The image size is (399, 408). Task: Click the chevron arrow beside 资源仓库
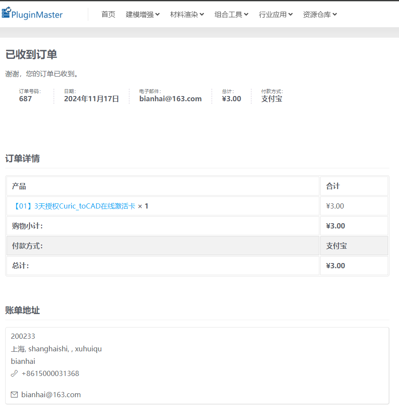(x=335, y=14)
